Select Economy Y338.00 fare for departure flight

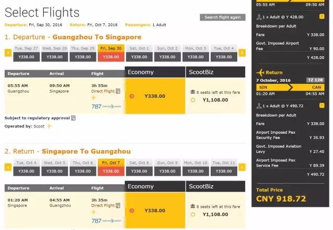click(132, 96)
